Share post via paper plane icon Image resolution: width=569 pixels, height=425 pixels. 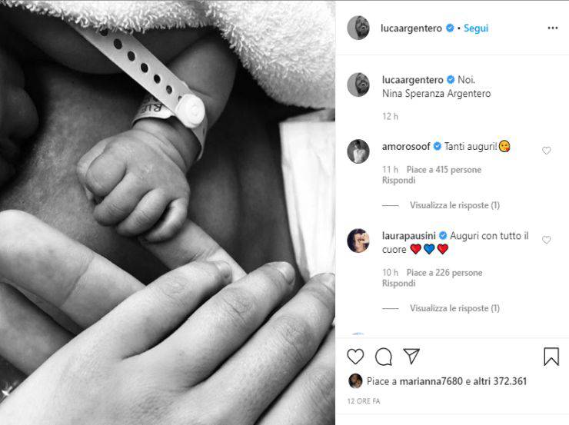(411, 356)
